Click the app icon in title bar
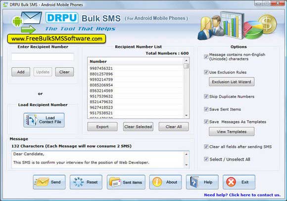The width and height of the screenshot is (287, 201). [x=5, y=4]
